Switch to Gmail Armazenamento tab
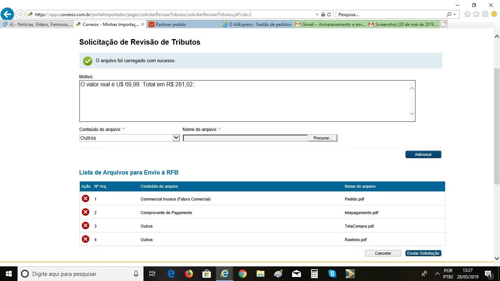 (x=330, y=25)
